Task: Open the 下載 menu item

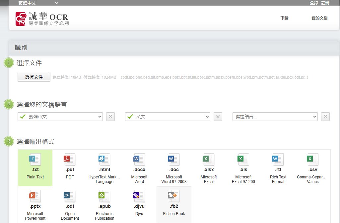Action: [x=284, y=18]
